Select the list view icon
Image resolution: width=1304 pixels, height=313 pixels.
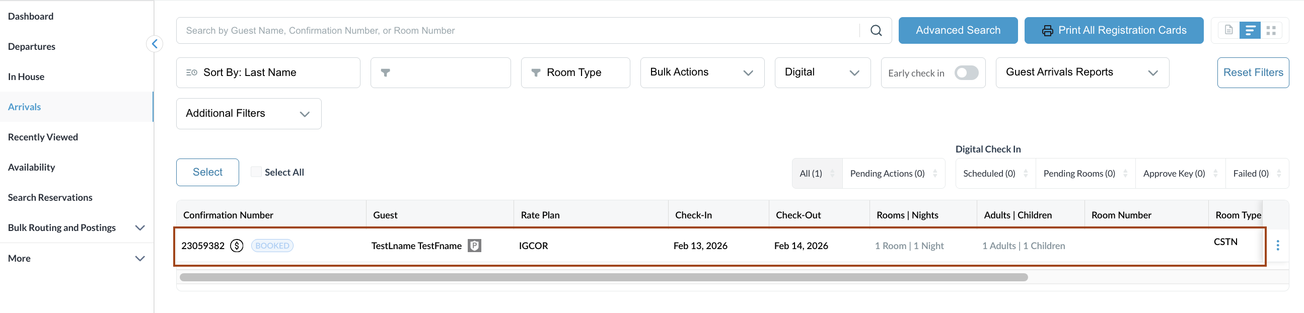pyautogui.click(x=1249, y=30)
